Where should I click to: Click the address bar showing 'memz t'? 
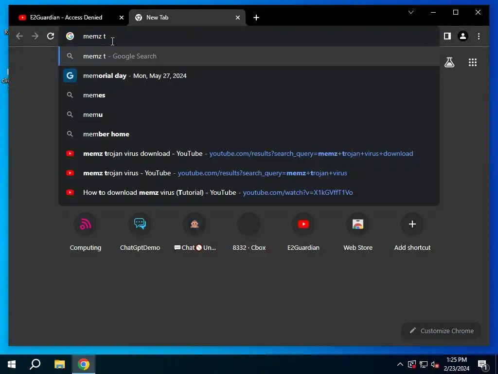(249, 36)
